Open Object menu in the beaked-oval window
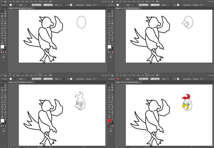Viewport: 214px width, 148px height. coord(125,1)
